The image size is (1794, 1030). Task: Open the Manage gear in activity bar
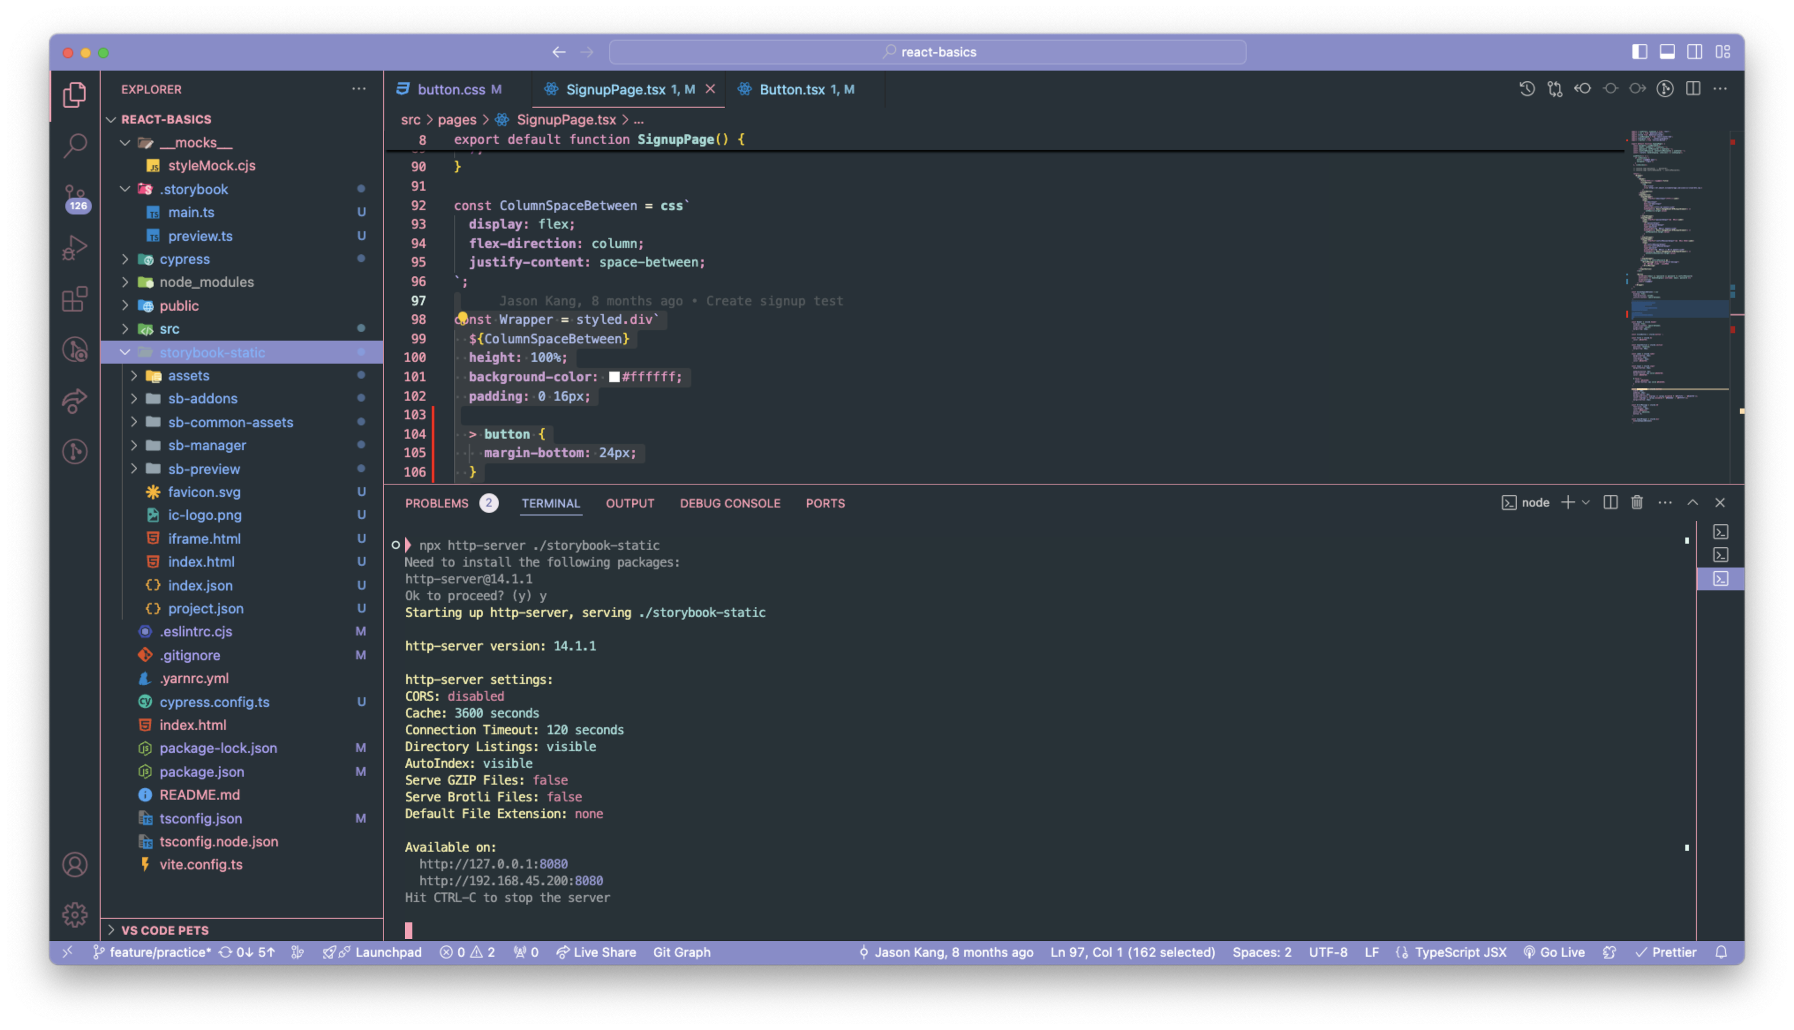pyautogui.click(x=74, y=915)
